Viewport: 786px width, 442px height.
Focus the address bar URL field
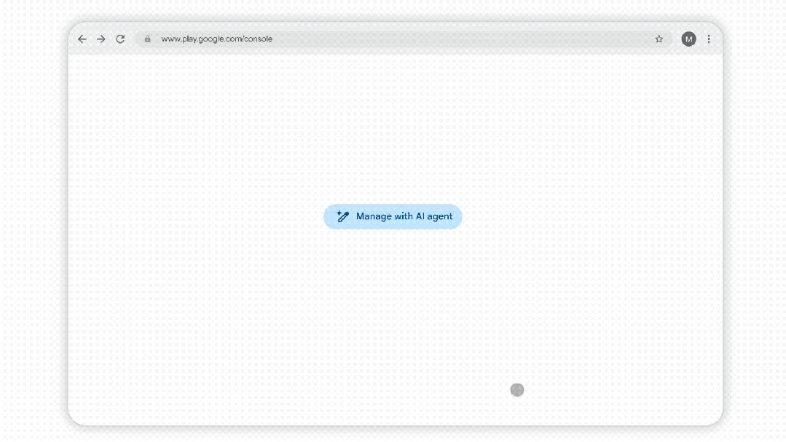tap(404, 39)
